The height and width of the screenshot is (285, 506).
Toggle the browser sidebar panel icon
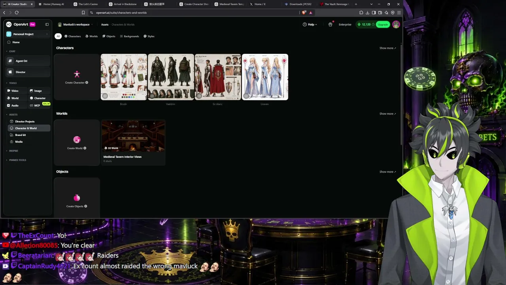coord(374,13)
